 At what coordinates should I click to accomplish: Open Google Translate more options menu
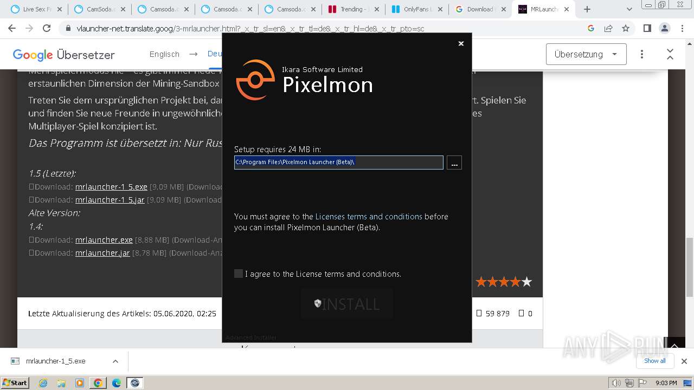(642, 54)
